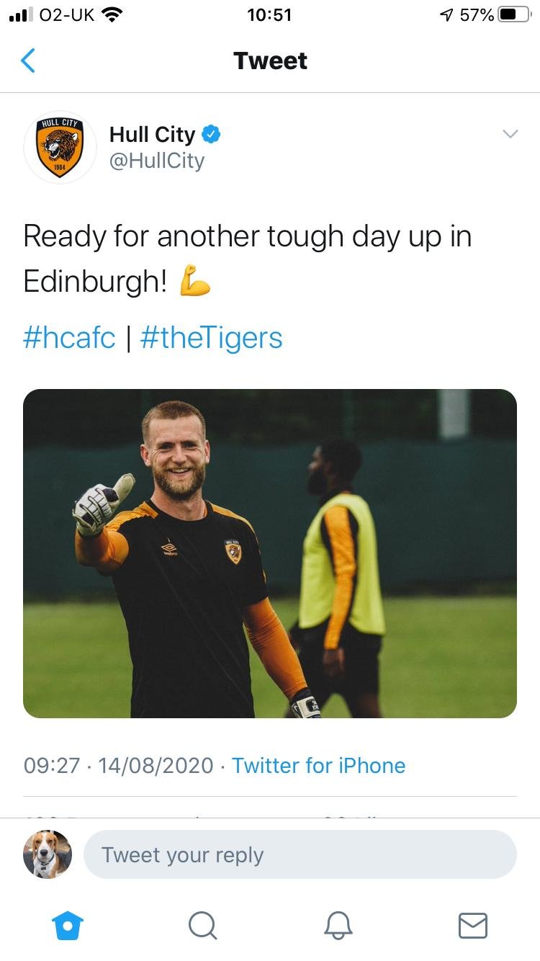Open the Notifications bell tab
Viewport: 540px width, 961px height.
[338, 925]
